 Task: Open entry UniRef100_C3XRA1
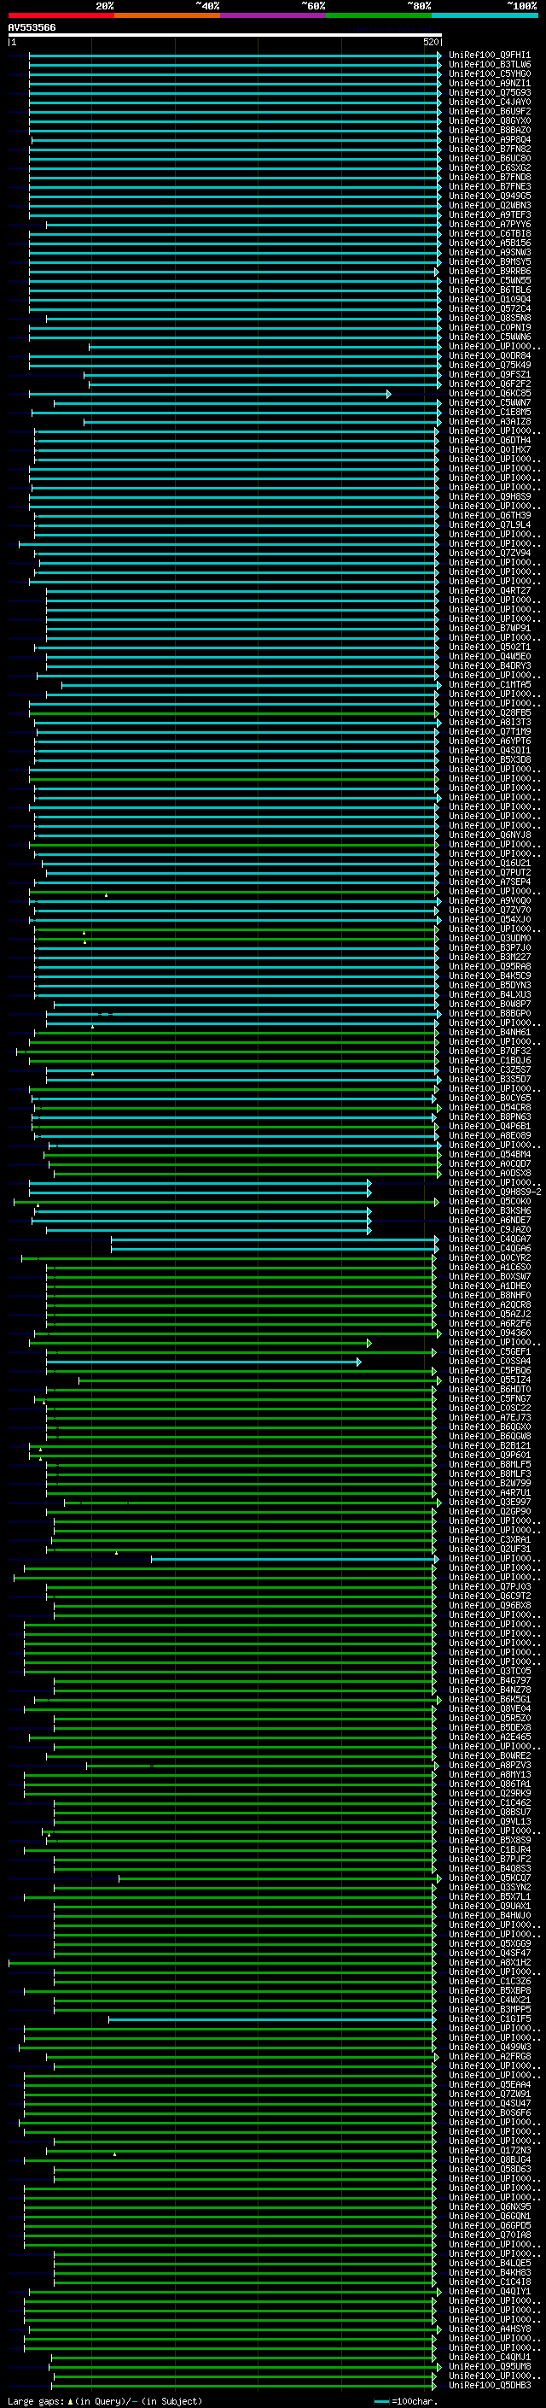tap(490, 1539)
